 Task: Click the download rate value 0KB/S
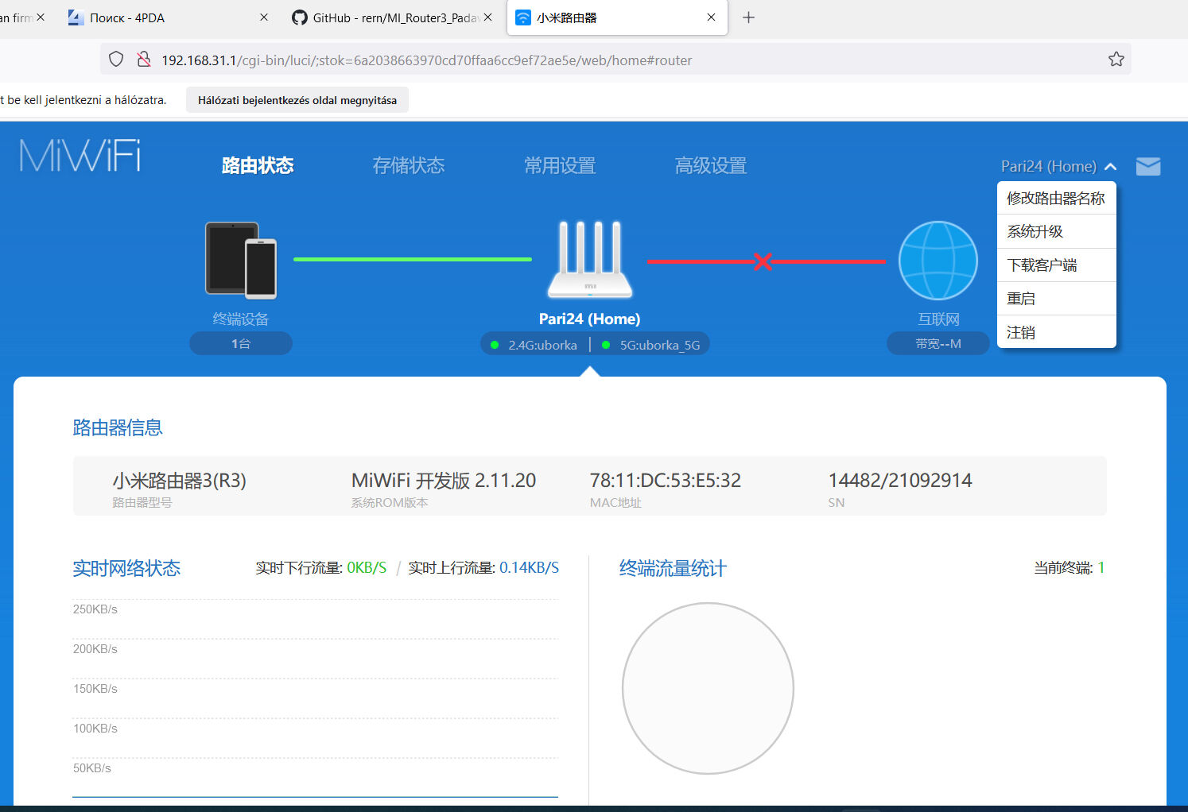coord(367,568)
